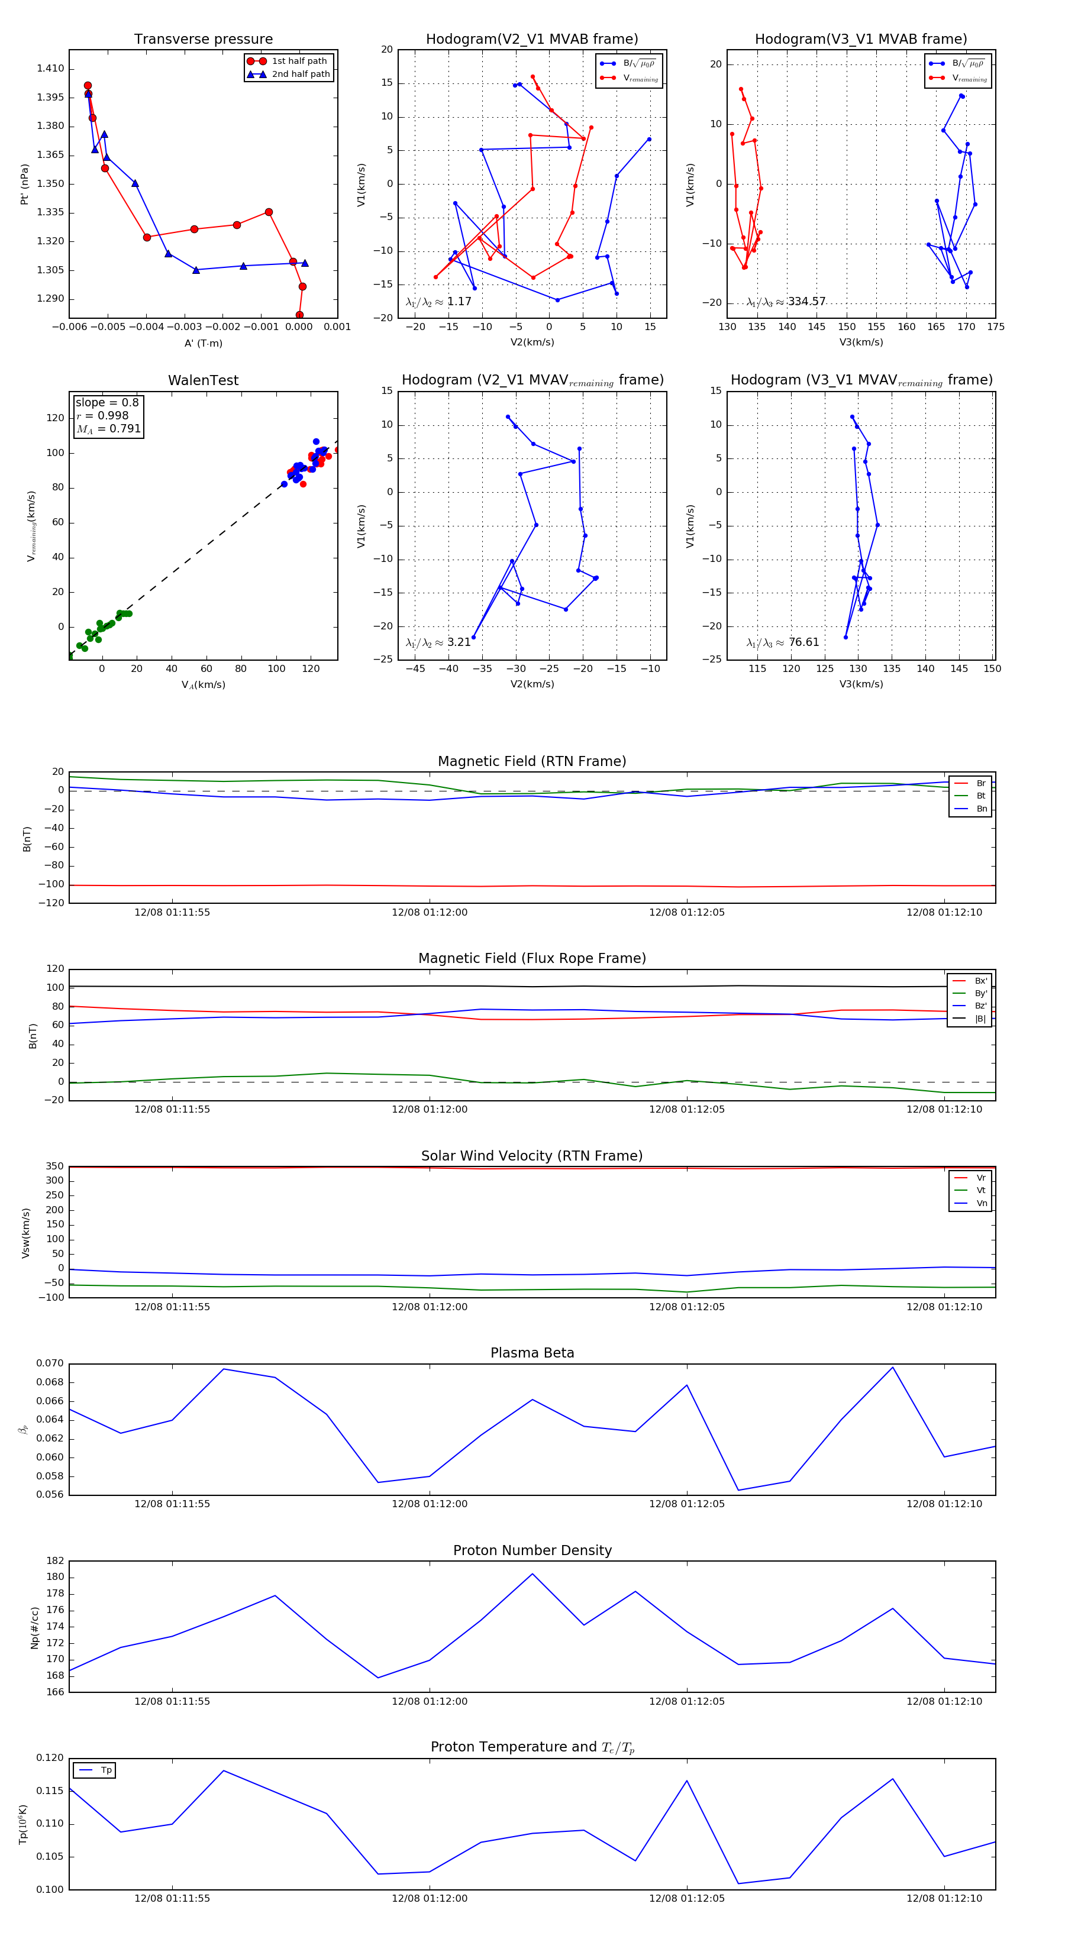Click the Bx' legend entry
Image resolution: width=1065 pixels, height=1952 pixels.
970,981
